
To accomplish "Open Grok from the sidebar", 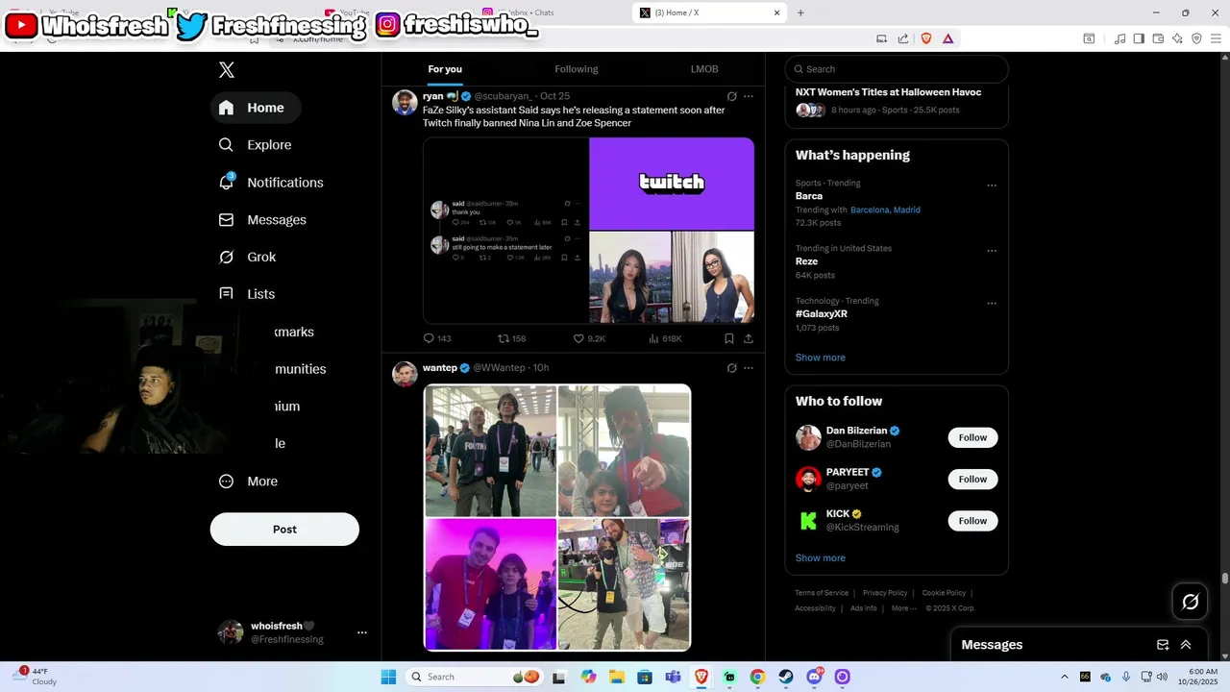I will [247, 257].
